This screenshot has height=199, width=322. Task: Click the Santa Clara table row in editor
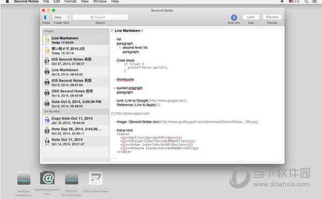(159, 148)
